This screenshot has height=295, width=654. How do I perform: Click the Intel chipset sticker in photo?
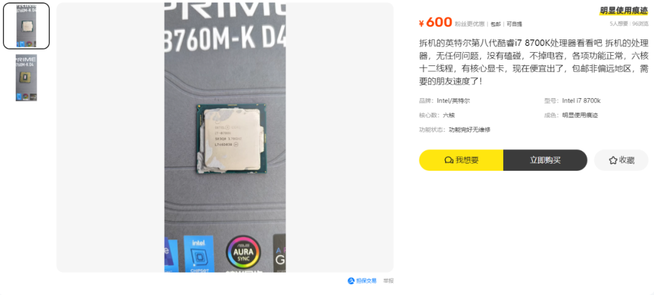[x=199, y=254]
